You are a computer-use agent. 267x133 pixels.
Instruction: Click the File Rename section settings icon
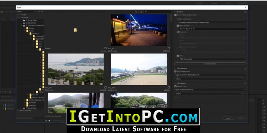point(245,83)
